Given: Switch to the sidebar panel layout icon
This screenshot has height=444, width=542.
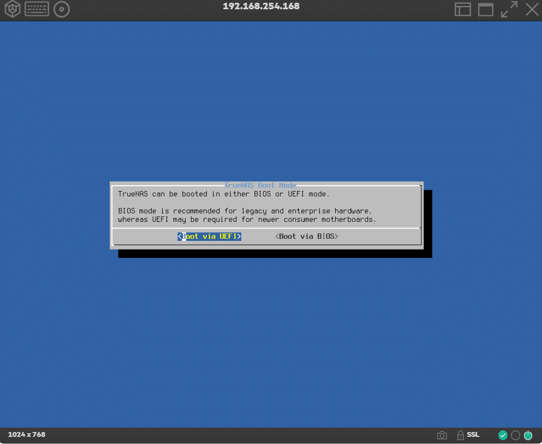Looking at the screenshot, I should tap(462, 9).
